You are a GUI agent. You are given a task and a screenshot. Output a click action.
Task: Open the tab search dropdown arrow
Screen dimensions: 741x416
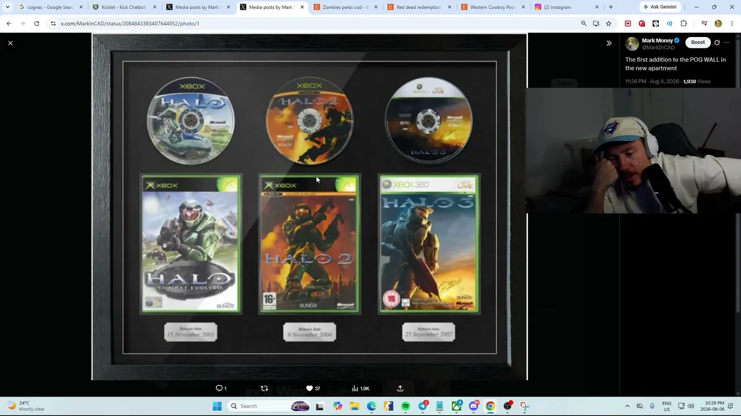click(x=7, y=7)
